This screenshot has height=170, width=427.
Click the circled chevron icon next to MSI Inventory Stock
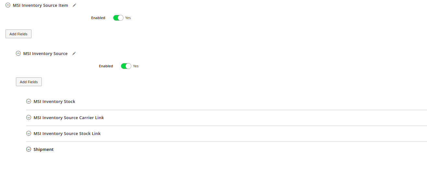[x=29, y=101]
